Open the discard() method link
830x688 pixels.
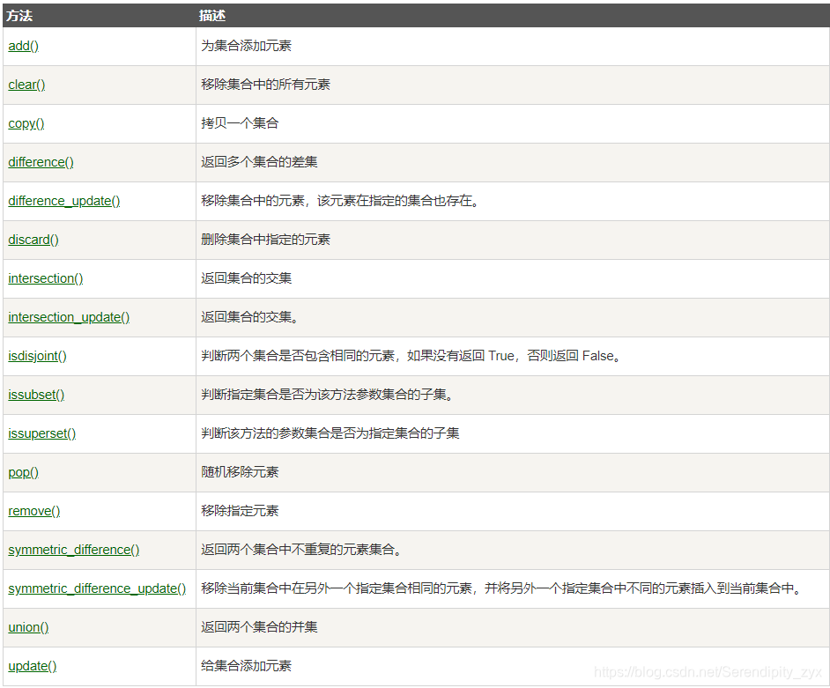point(33,240)
